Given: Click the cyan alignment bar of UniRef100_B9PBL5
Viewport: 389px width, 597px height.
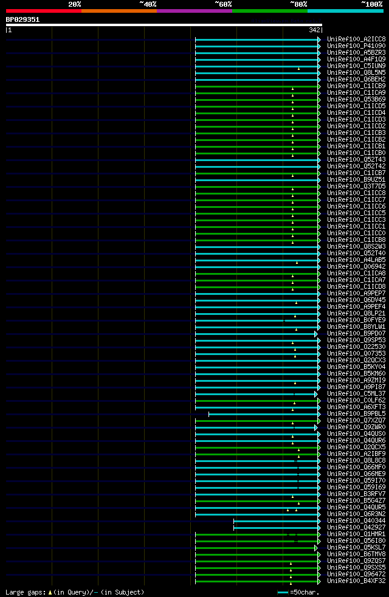Looking at the screenshot, I should [x=264, y=414].
